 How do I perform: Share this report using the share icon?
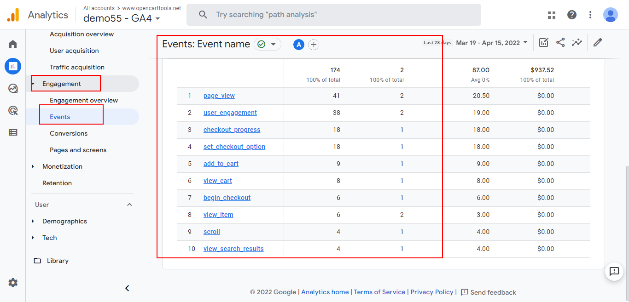pyautogui.click(x=560, y=42)
